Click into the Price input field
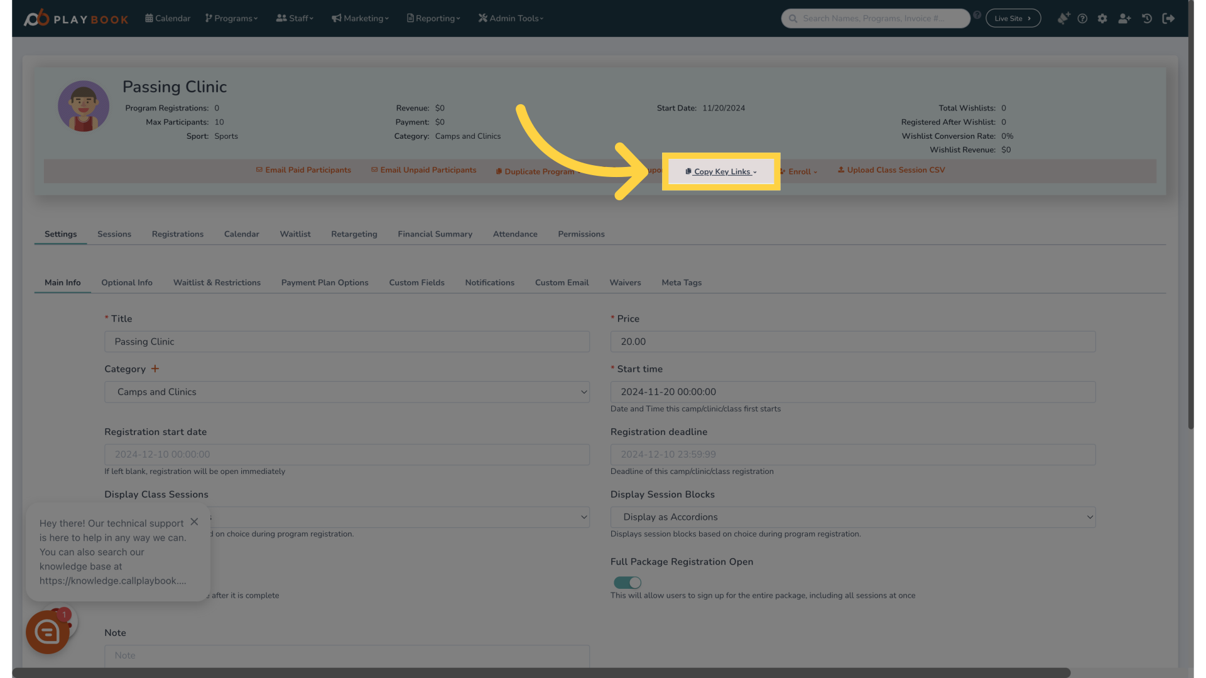Screen dimensions: 1206x678 (x=852, y=342)
